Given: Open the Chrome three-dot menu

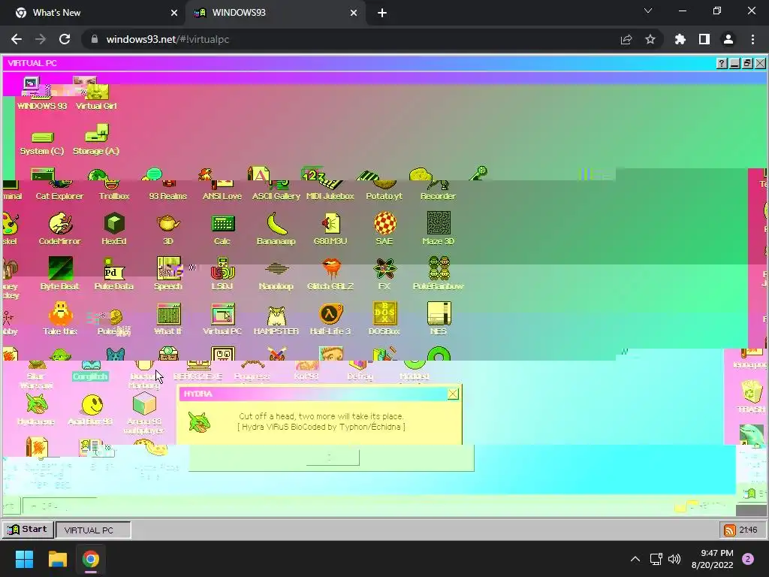Looking at the screenshot, I should 752,39.
